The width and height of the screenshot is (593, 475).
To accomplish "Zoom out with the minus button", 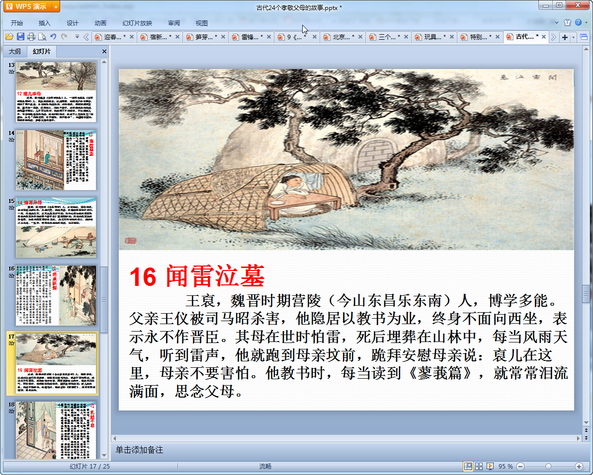I will click(520, 467).
